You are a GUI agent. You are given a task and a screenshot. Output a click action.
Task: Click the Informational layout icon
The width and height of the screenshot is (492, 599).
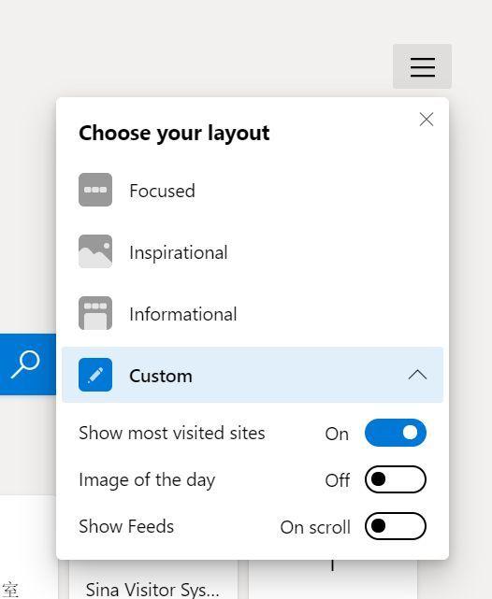pos(95,313)
